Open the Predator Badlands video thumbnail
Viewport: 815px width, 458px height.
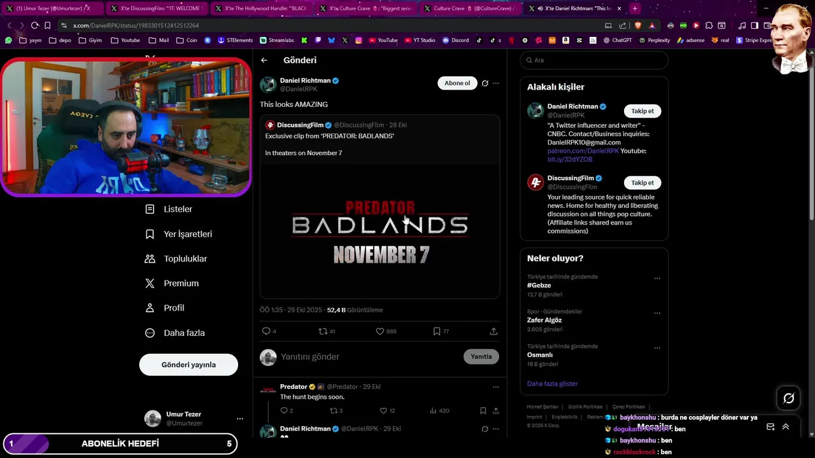click(379, 232)
